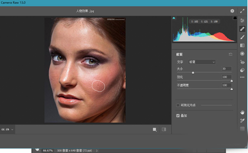Screen dimensions: 248x153
Task: Click the visualize spots threshold slider
Action: point(216,105)
